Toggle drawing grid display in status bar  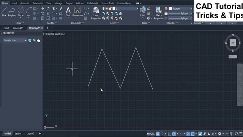click(158, 134)
